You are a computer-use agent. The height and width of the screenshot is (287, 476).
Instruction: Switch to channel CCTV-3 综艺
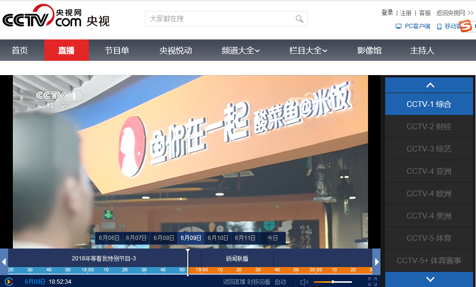tap(429, 149)
